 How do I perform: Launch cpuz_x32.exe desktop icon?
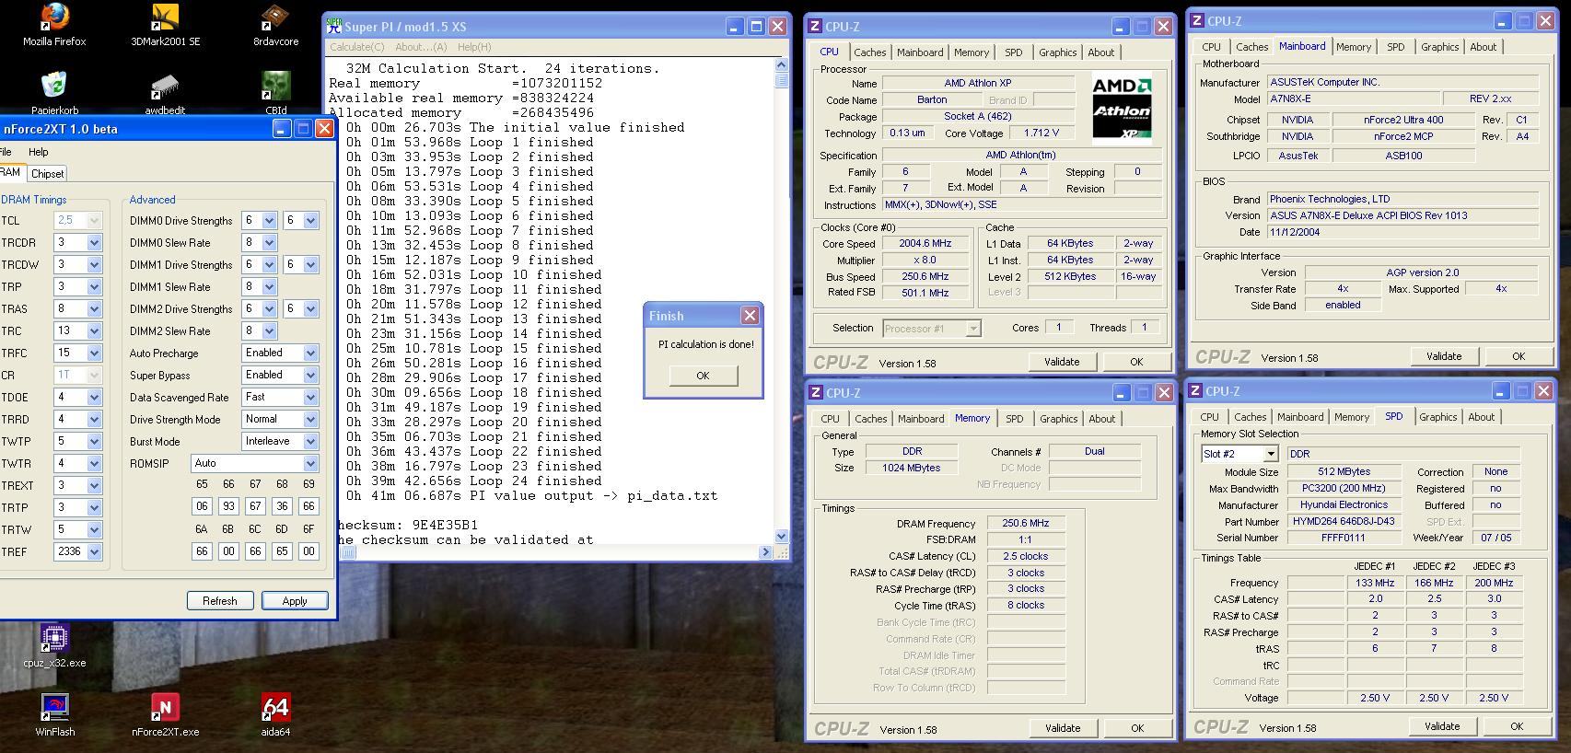tap(54, 645)
